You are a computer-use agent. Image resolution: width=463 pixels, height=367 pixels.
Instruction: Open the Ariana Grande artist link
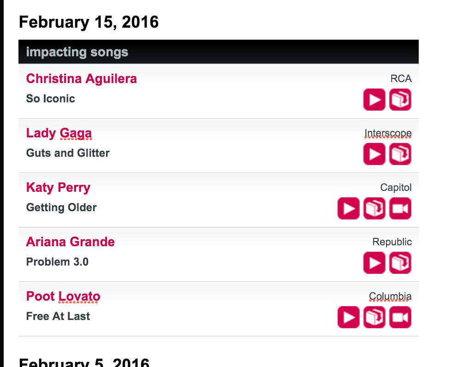click(x=70, y=242)
